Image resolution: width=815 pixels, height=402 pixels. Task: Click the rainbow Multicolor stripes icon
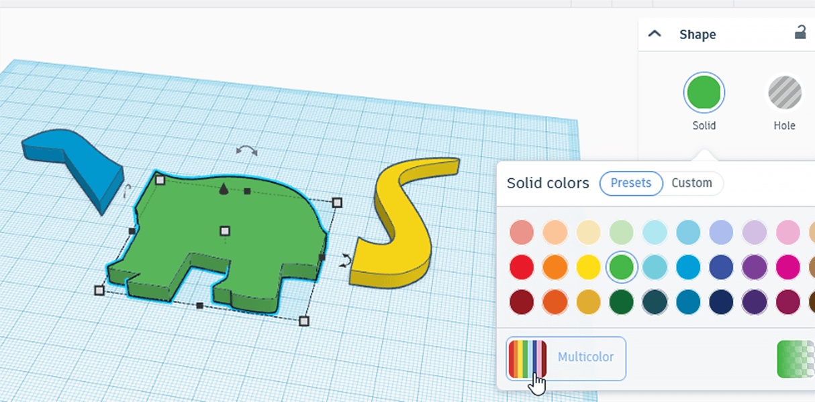click(528, 358)
